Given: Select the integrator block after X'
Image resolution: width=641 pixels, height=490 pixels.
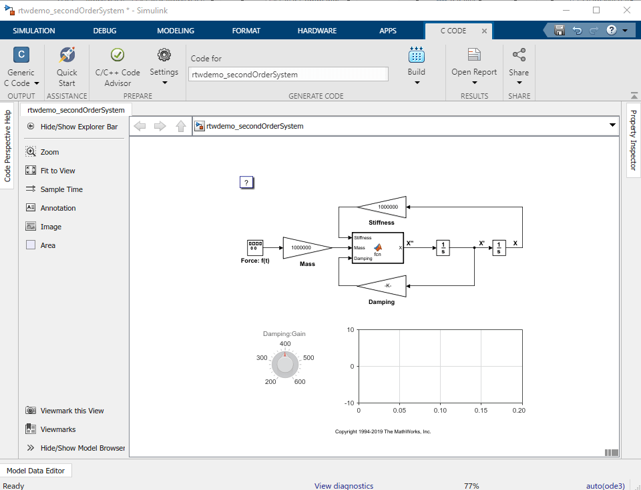Looking at the screenshot, I should (x=499, y=248).
